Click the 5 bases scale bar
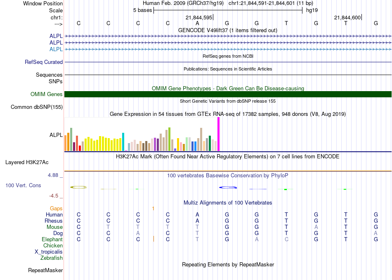Viewport: 392px width, 280px height. tap(228, 10)
